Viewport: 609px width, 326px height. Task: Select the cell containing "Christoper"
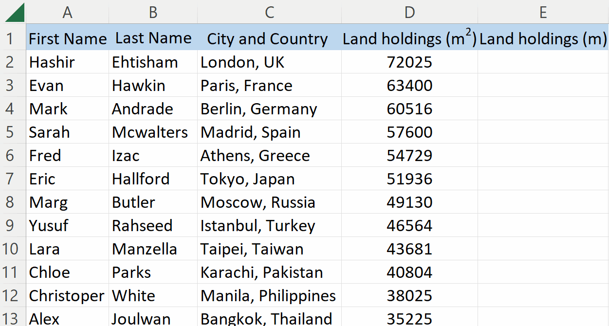[68, 295]
